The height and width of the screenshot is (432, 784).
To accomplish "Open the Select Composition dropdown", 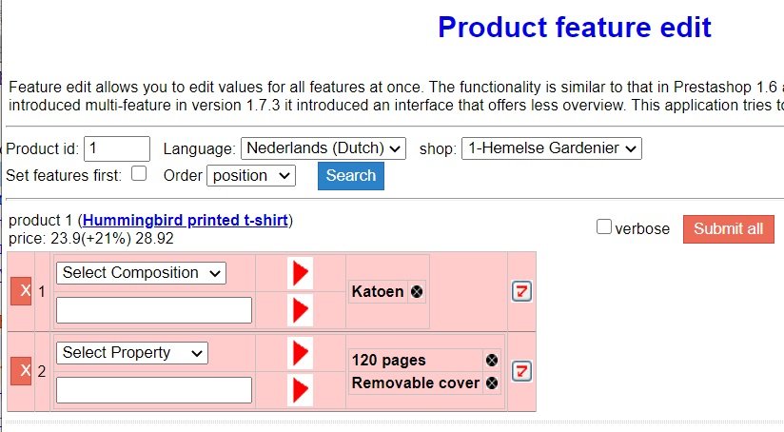I will (142, 273).
